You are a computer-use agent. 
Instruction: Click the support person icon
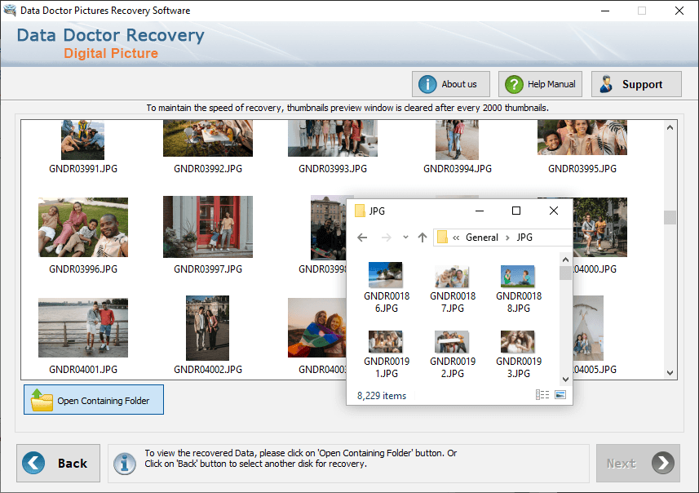(606, 84)
